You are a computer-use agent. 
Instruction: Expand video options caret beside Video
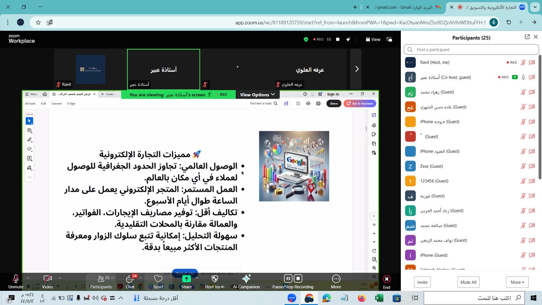[x=60, y=278]
